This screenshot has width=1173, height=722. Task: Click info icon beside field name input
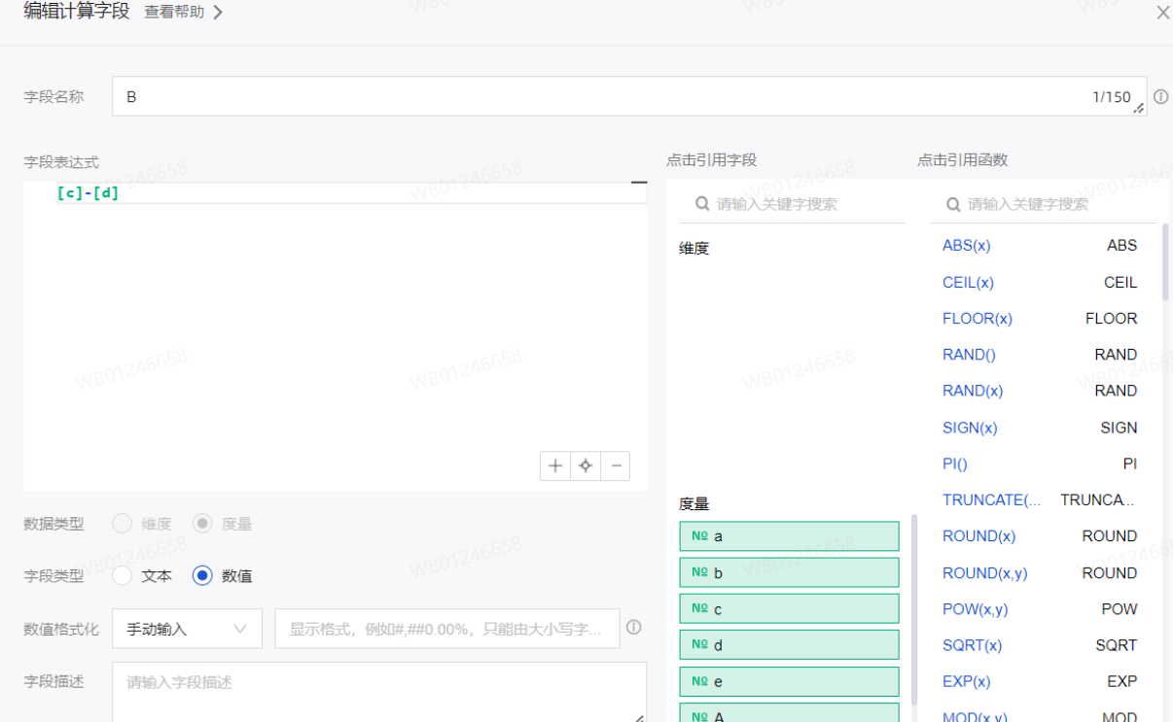pyautogui.click(x=1160, y=97)
